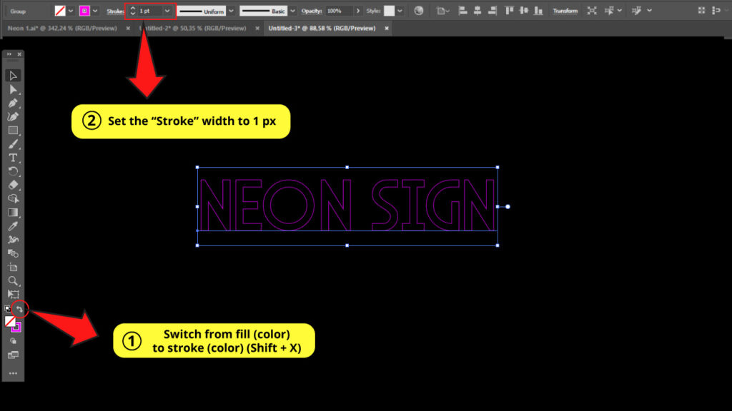The image size is (732, 411).
Task: Swap fill and stroke colors
Action: 19,308
